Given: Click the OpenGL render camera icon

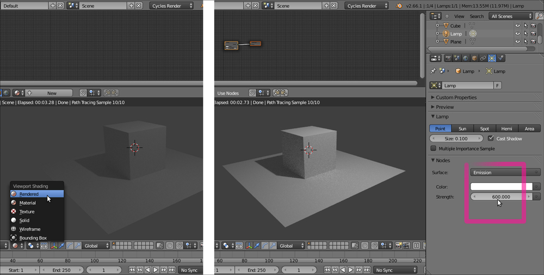Looking at the screenshot, I should pos(399,246).
